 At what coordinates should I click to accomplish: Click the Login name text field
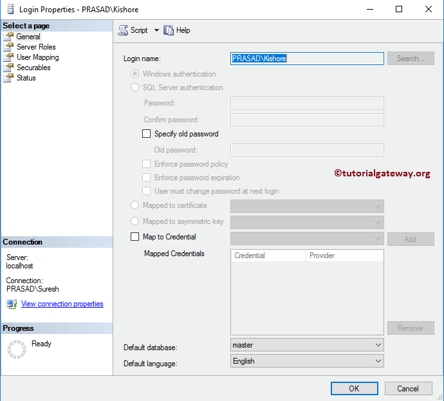[x=307, y=59]
